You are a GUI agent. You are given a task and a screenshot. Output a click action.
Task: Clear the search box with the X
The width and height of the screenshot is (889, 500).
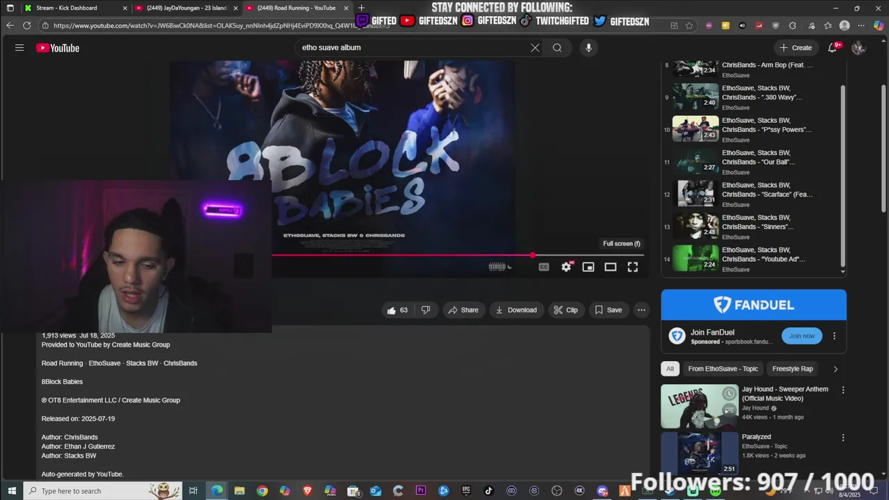[x=535, y=48]
